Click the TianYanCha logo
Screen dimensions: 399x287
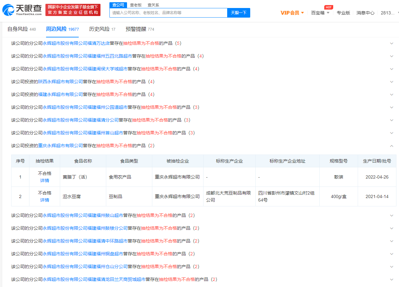coord(22,10)
